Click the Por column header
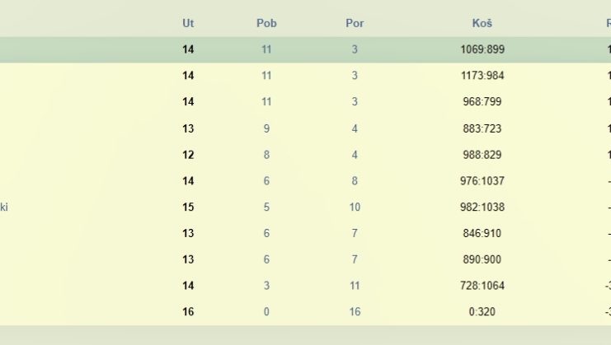Viewport: 611px width, 345px height. click(x=355, y=23)
